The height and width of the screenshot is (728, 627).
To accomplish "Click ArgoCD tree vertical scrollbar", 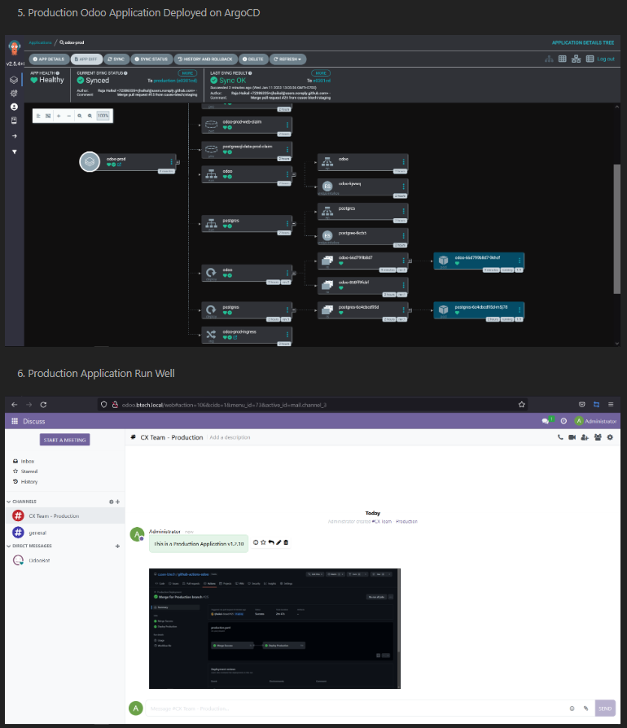I will 616,229.
